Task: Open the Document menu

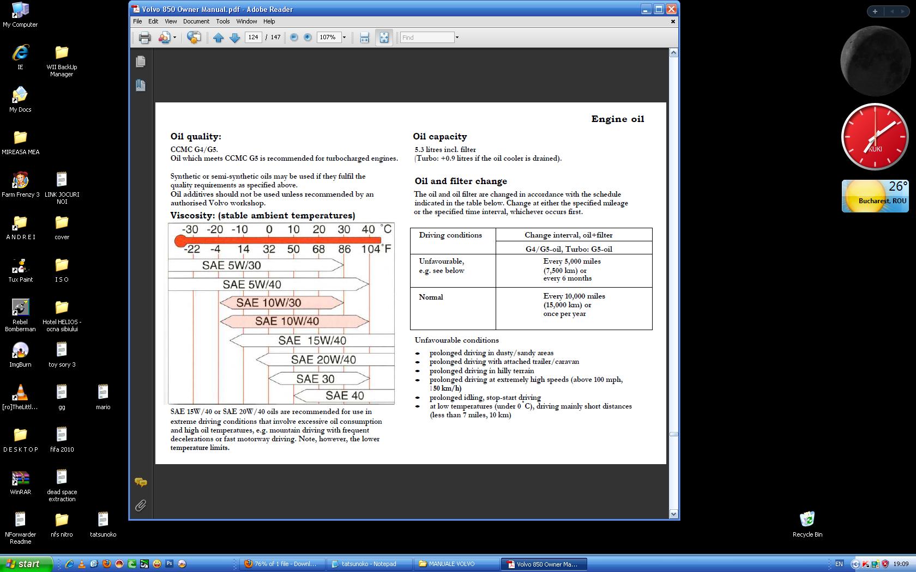Action: (196, 21)
